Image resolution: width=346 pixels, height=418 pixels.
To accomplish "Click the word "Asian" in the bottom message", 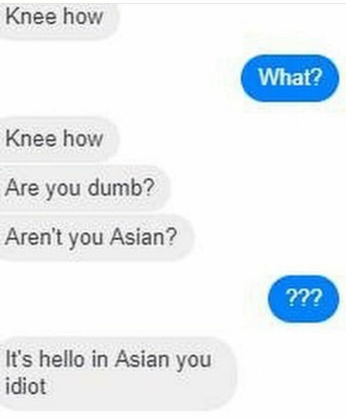I will [x=143, y=359].
